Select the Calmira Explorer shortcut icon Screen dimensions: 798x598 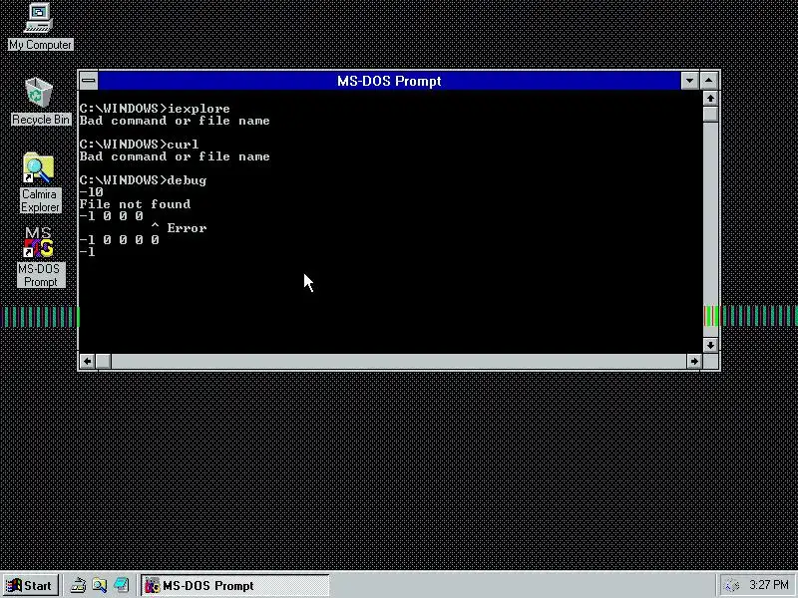point(40,183)
